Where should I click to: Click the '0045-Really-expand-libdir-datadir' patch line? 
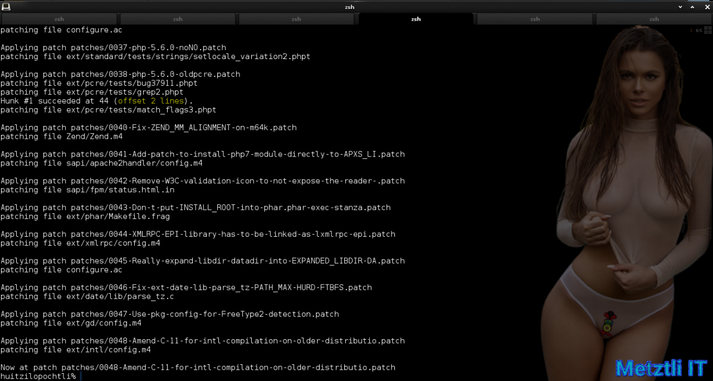tap(202, 261)
